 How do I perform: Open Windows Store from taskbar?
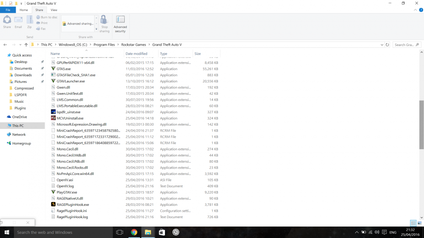coord(162,232)
